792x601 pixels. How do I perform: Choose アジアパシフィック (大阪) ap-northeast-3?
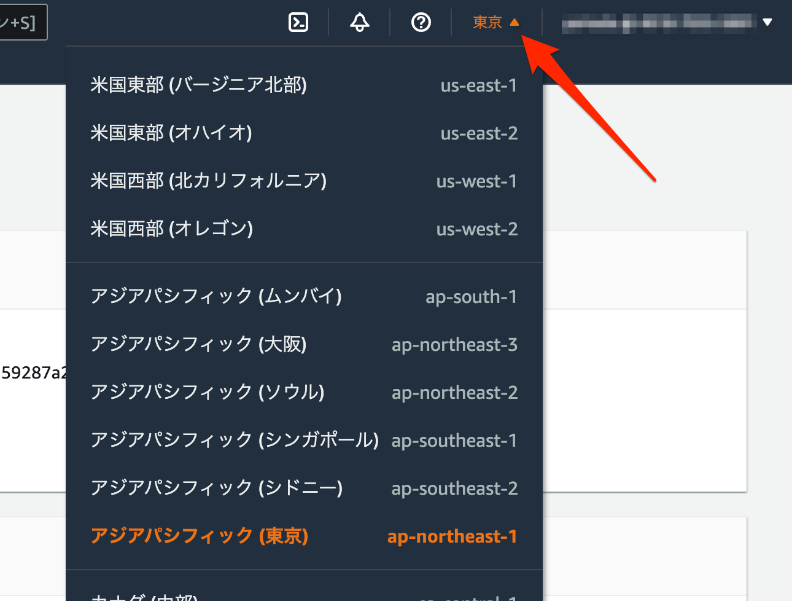coord(304,344)
